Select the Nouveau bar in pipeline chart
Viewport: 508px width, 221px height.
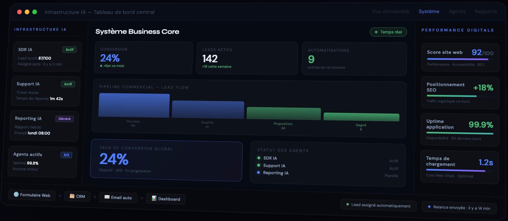(134, 106)
